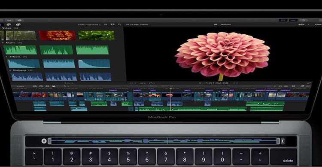
Task: Toggle the timeline panel visibility button
Action: click(293, 20)
